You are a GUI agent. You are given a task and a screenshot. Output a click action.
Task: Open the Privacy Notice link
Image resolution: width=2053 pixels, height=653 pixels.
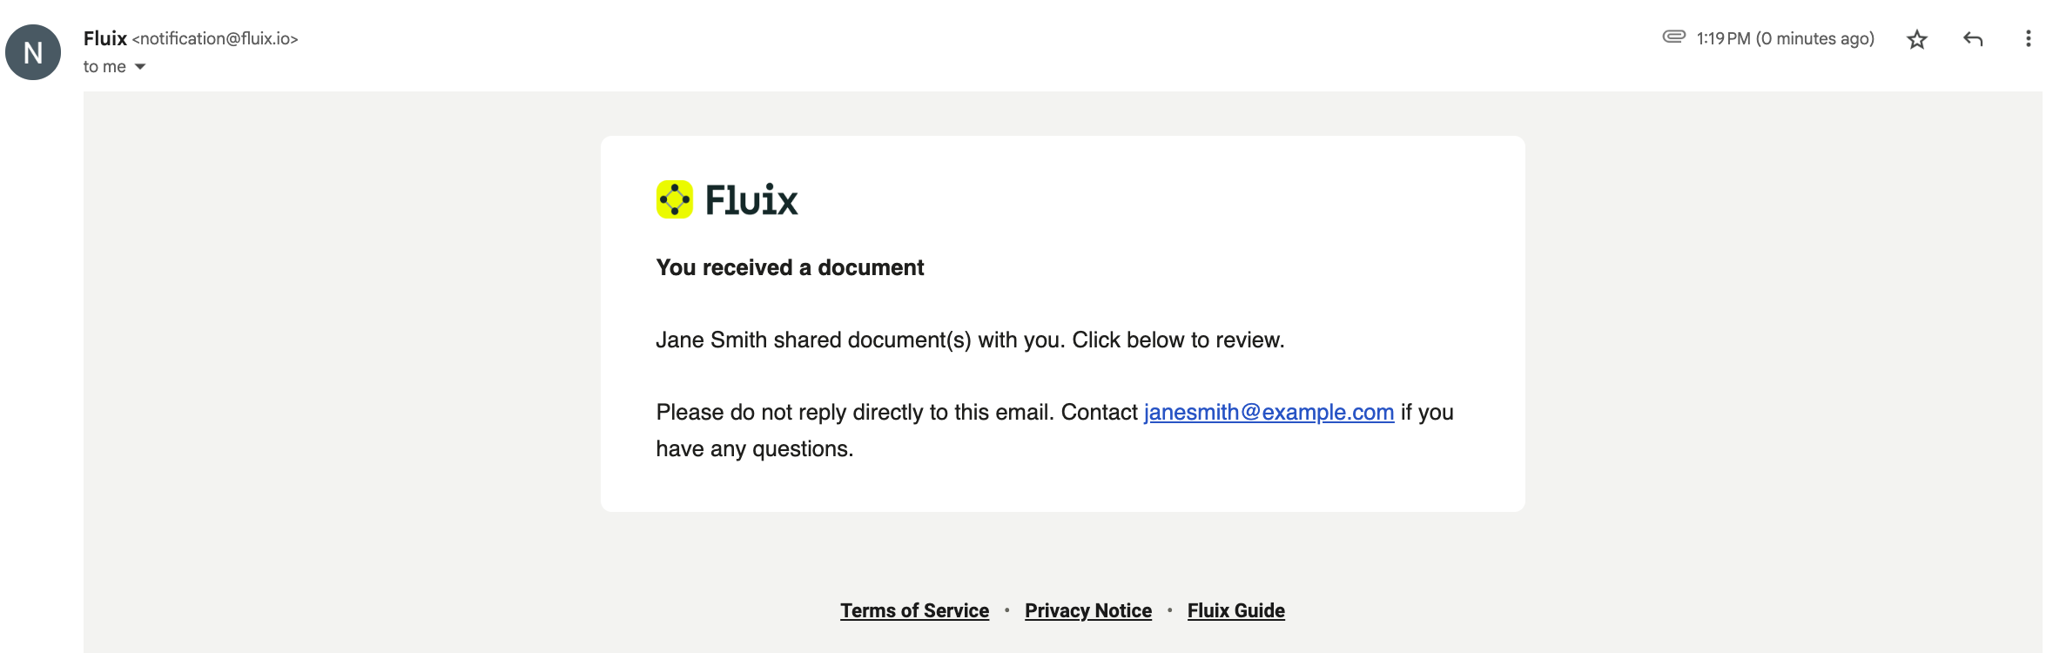pos(1087,610)
